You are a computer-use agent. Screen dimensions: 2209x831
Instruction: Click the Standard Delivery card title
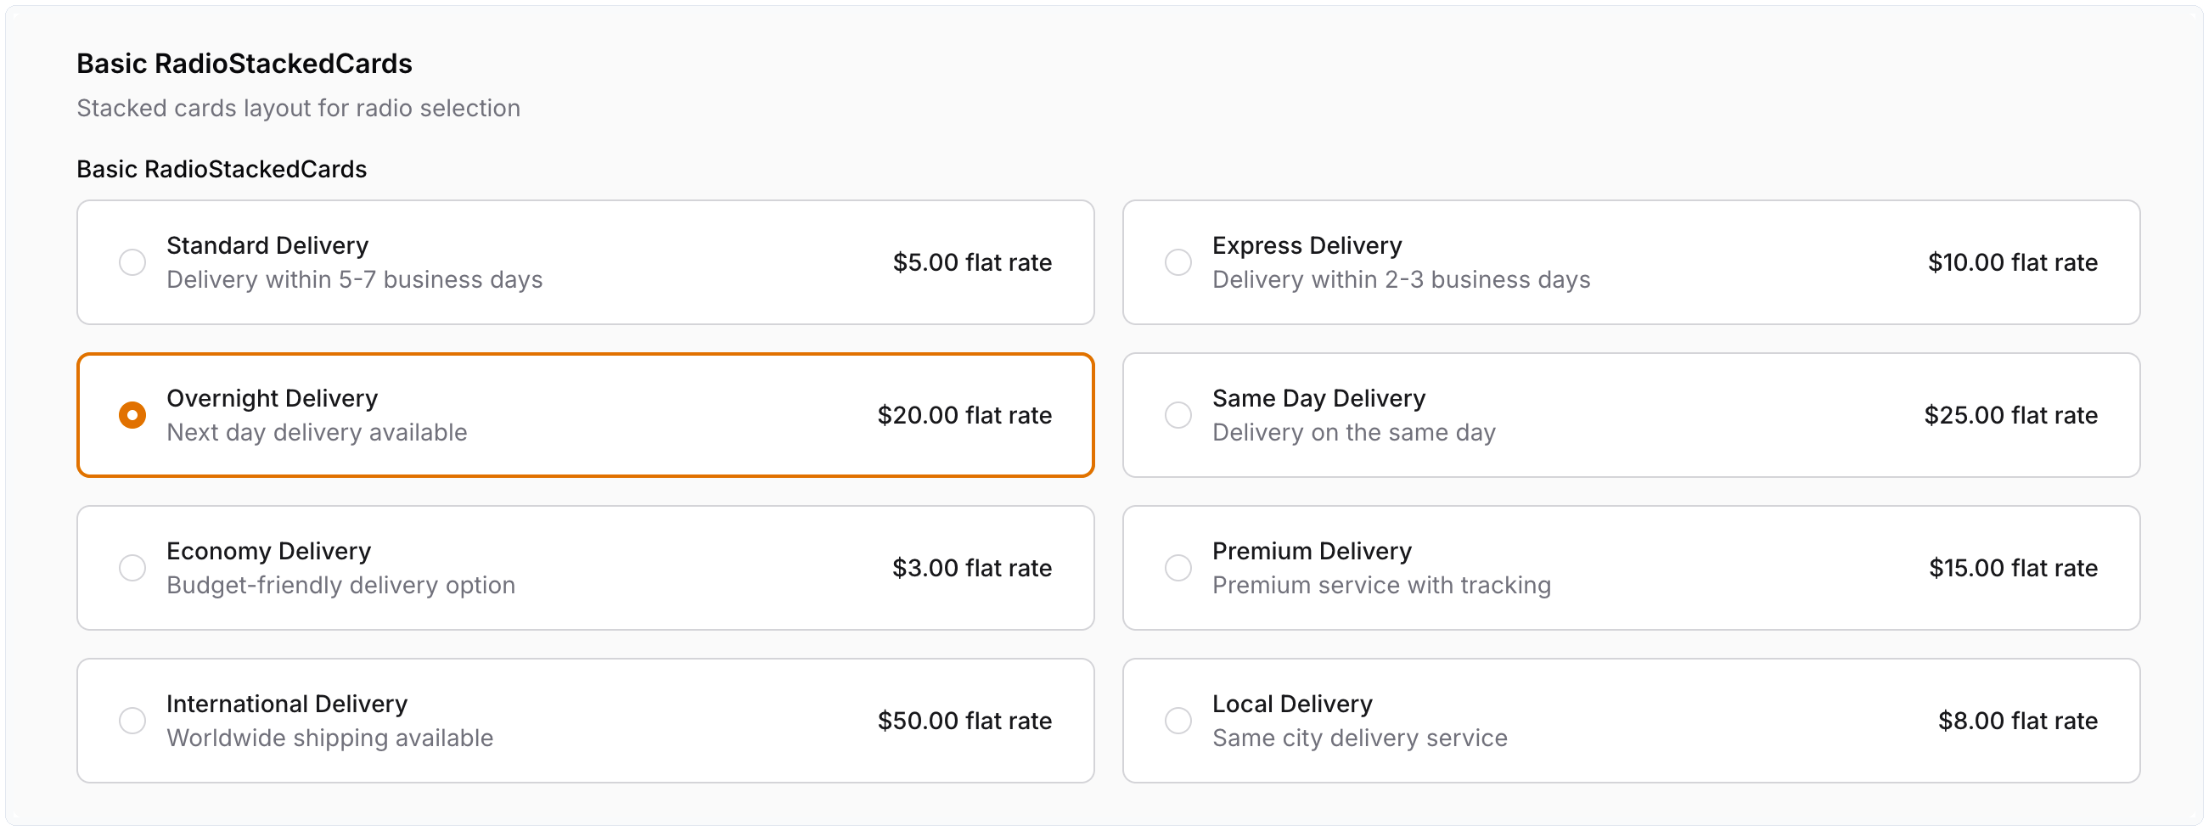[267, 246]
